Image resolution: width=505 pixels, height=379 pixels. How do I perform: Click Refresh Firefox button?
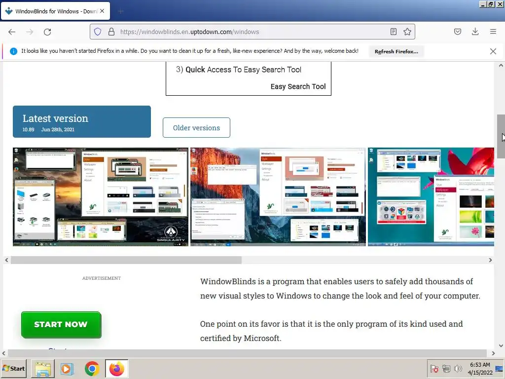click(396, 51)
